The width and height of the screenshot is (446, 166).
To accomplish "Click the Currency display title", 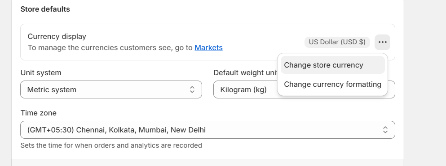I will (x=57, y=37).
